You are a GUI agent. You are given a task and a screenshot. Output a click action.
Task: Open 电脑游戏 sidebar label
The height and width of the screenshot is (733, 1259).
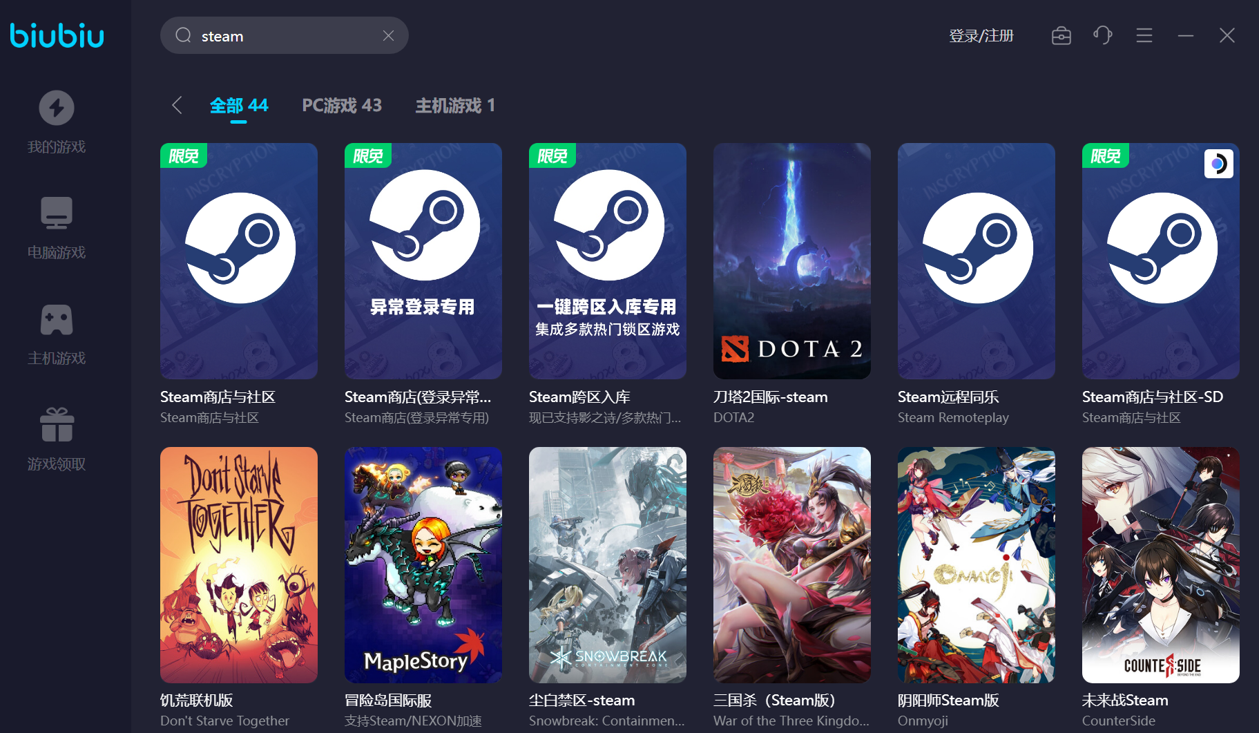pyautogui.click(x=57, y=253)
